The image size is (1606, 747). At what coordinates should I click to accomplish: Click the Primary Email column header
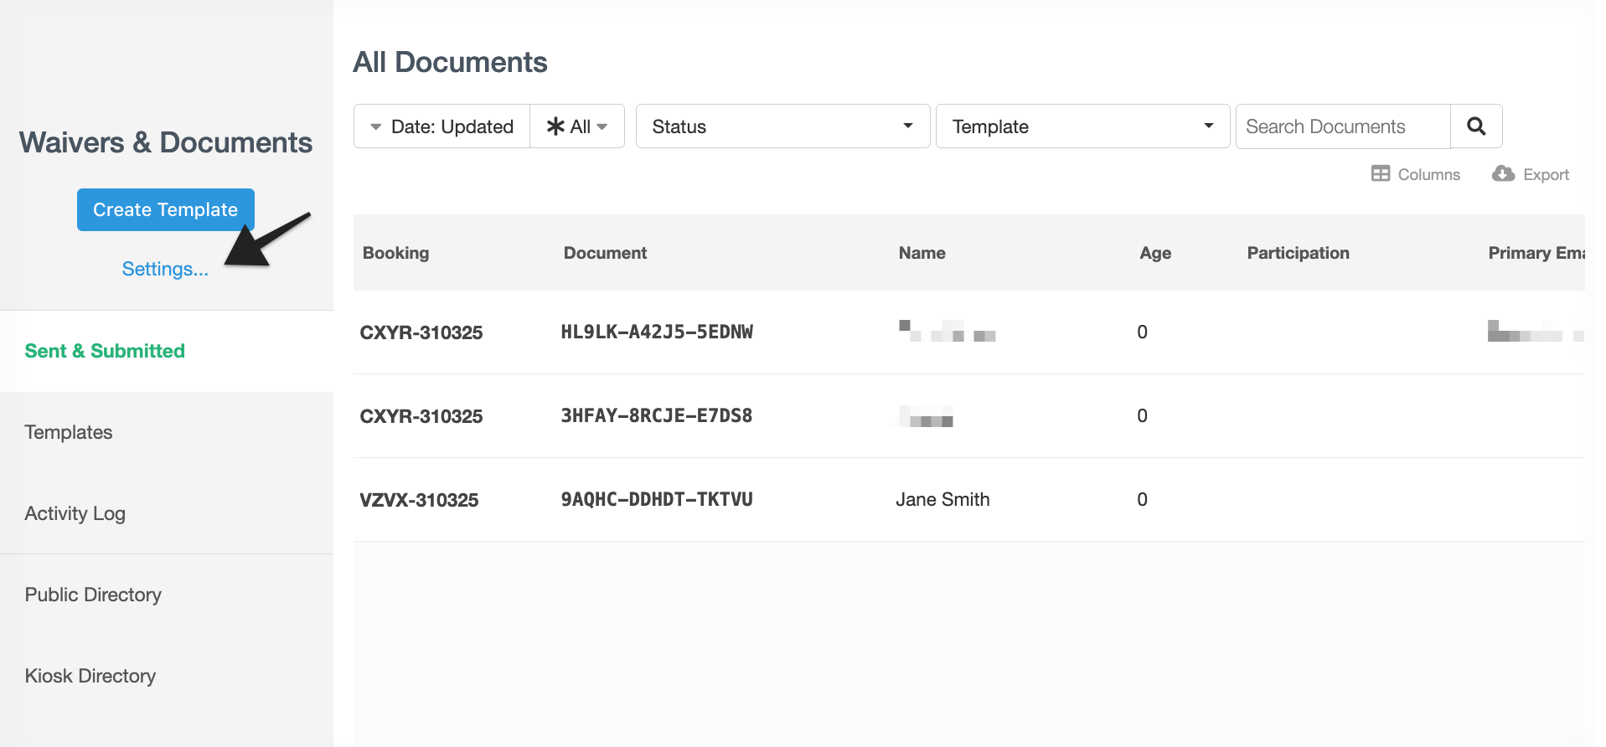1536,253
